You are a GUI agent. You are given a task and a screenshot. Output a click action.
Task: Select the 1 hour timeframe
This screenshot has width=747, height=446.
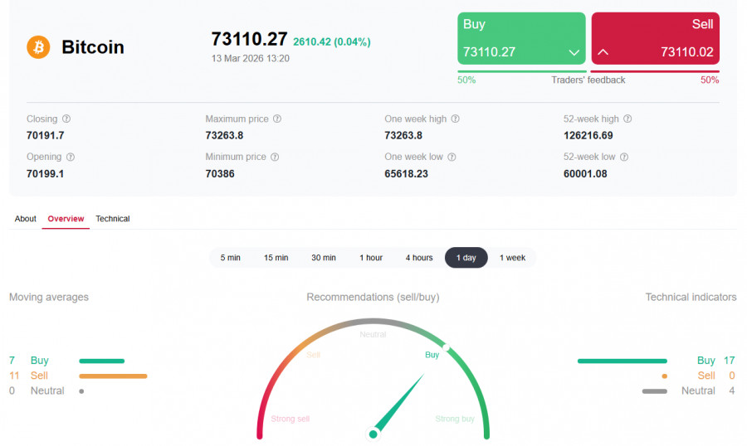pyautogui.click(x=371, y=258)
